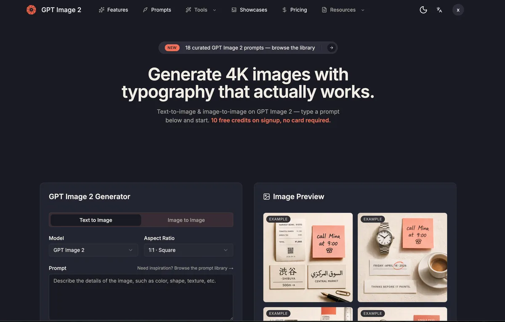Click the dollar icon beside Pricing

284,10
